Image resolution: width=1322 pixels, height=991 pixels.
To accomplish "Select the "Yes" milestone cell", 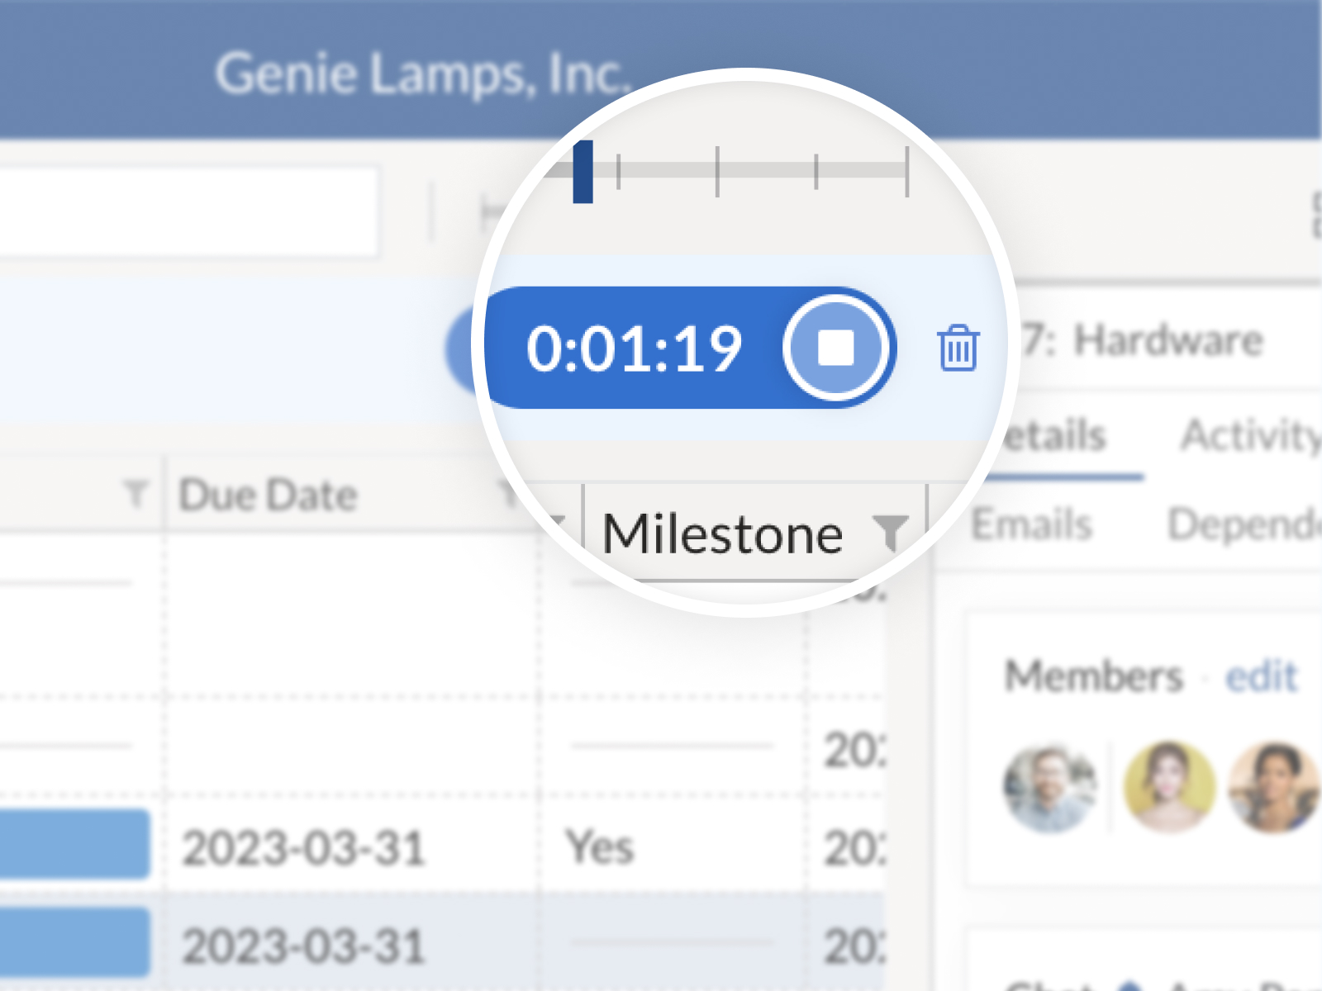I will pyautogui.click(x=600, y=847).
